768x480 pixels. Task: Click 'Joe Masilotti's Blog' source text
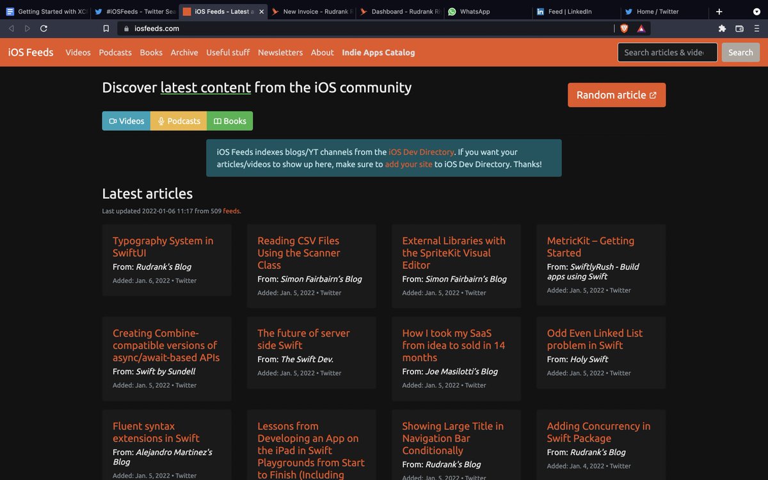pos(461,372)
